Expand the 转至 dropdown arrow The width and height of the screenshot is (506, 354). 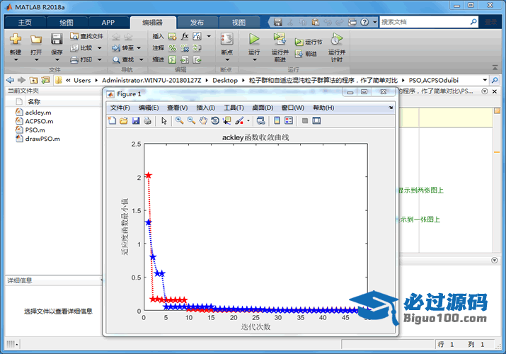[x=139, y=48]
